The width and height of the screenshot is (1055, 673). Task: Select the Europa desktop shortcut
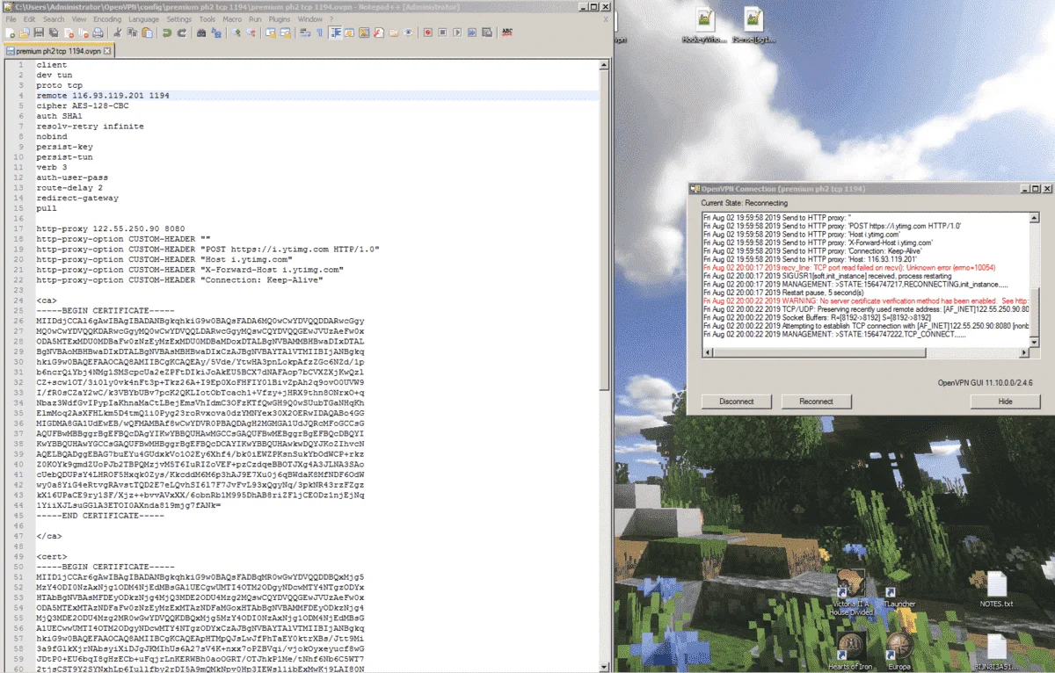pos(899,652)
